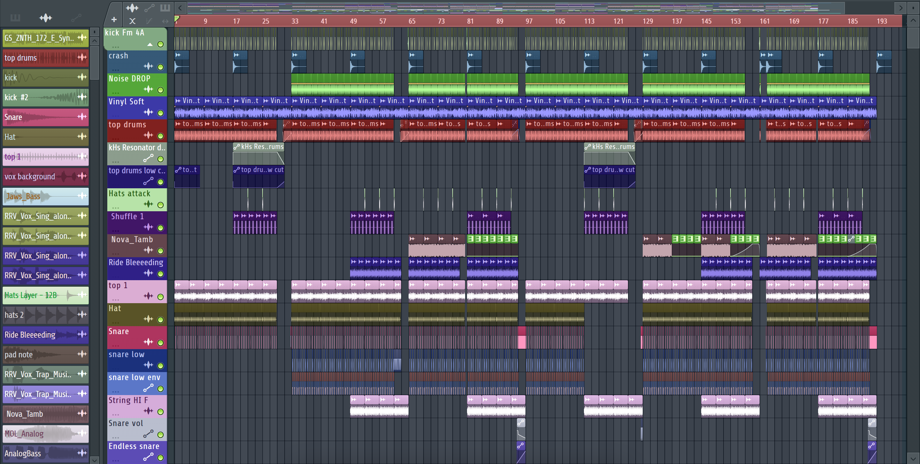Click waveform icon on crash track
This screenshot has height=464, width=920.
148,66
